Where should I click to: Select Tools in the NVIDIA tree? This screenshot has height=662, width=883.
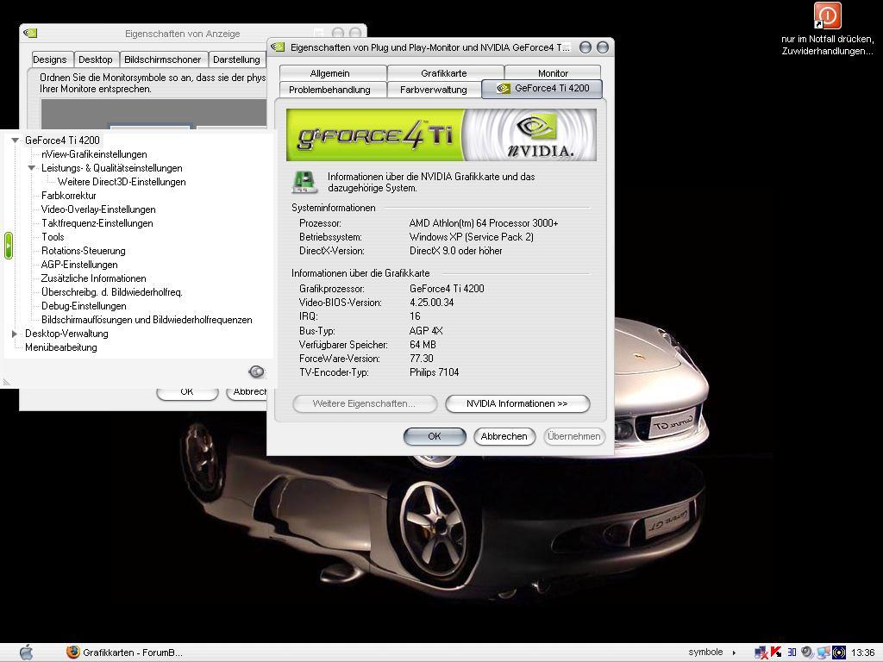53,237
